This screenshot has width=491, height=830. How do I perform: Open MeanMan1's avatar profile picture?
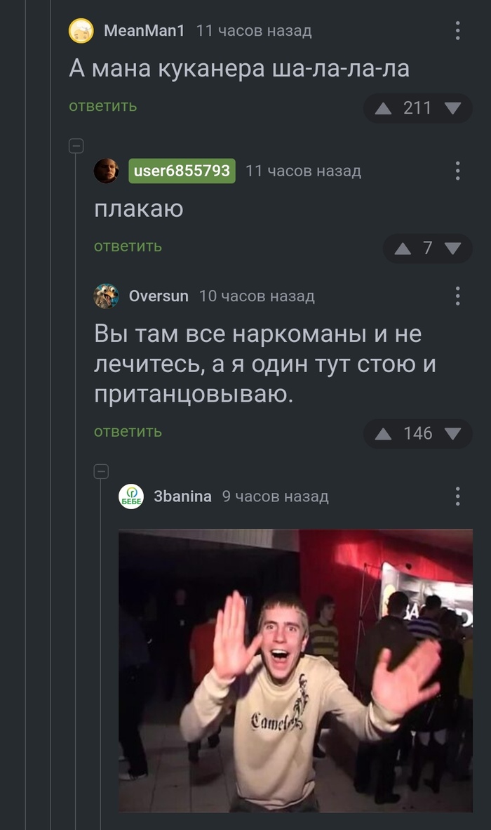coord(81,31)
